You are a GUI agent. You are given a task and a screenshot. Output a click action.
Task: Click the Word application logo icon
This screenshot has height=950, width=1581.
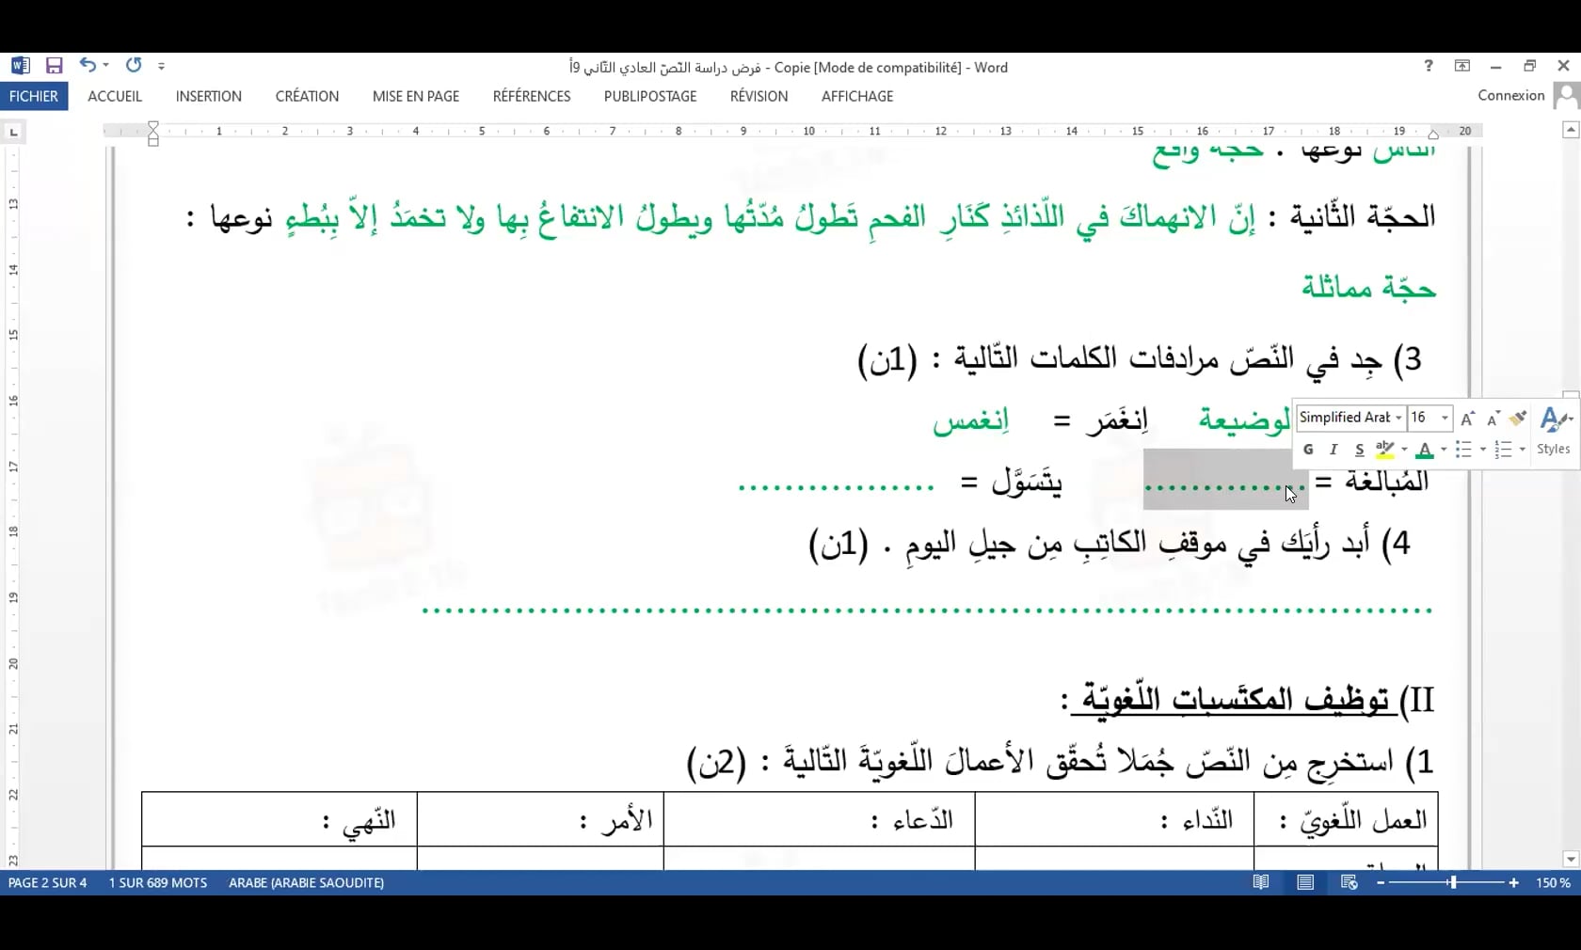click(20, 66)
